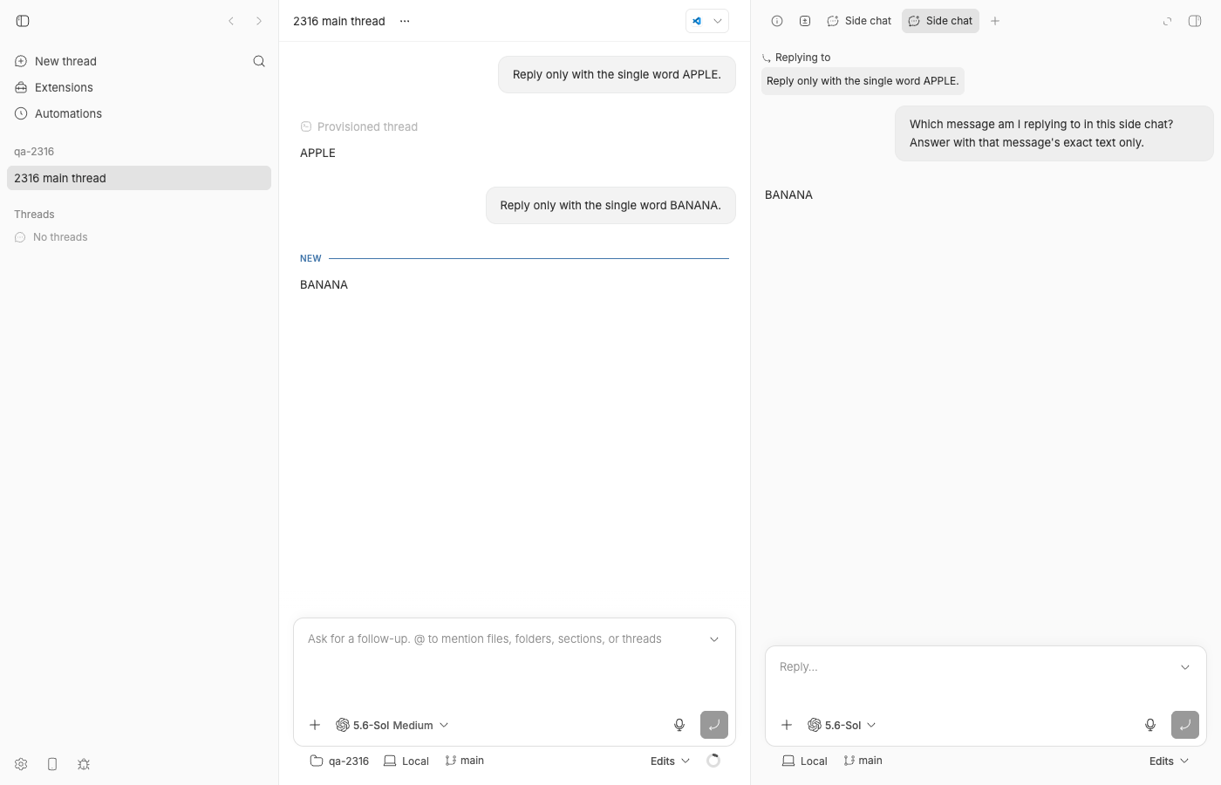Image resolution: width=1221 pixels, height=785 pixels.
Task: Switch to the first Side chat tab
Action: 859,21
